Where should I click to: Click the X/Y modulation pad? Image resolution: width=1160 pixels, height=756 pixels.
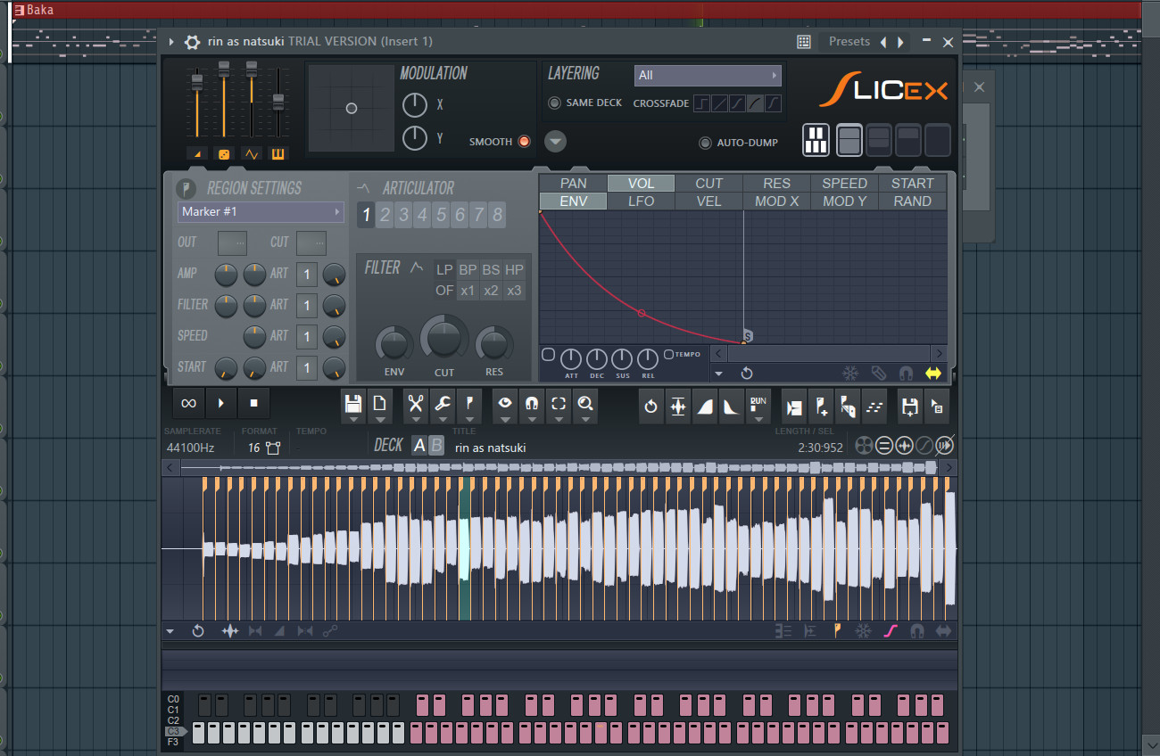click(x=351, y=108)
